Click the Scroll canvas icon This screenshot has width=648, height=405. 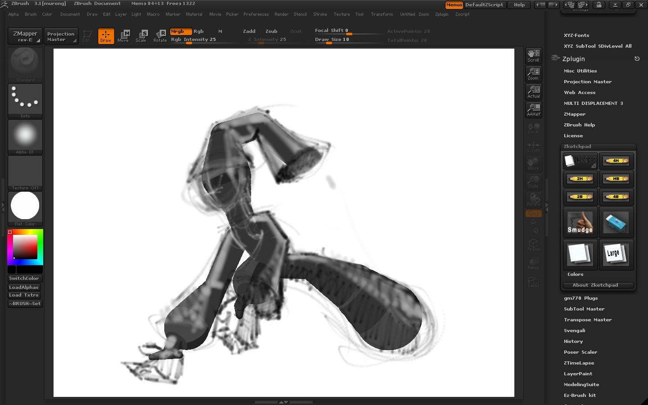pyautogui.click(x=533, y=56)
